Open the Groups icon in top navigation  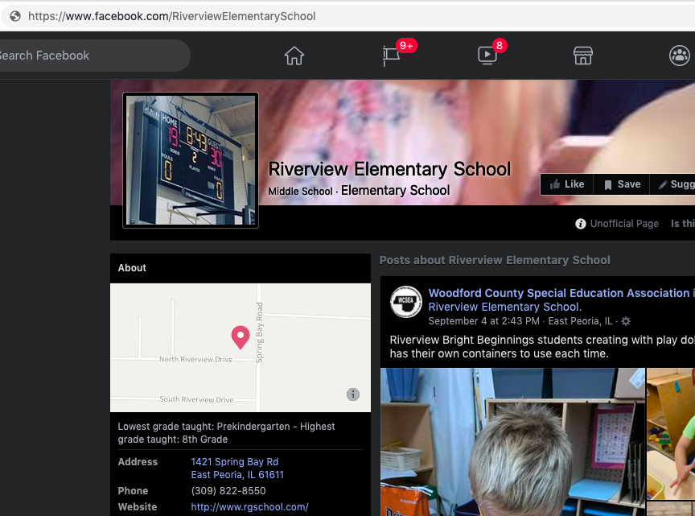tap(679, 56)
